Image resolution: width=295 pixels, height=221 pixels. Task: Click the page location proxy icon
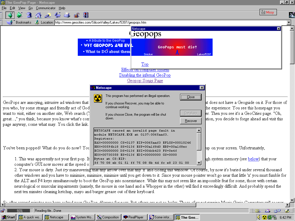pyautogui.click(x=37, y=22)
